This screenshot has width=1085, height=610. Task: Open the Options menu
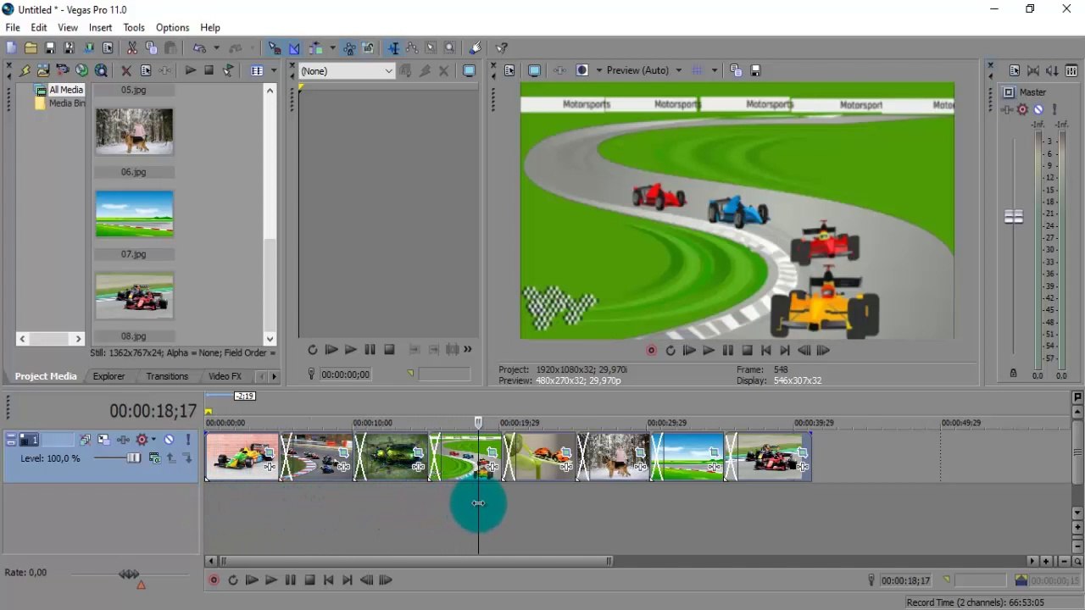172,28
